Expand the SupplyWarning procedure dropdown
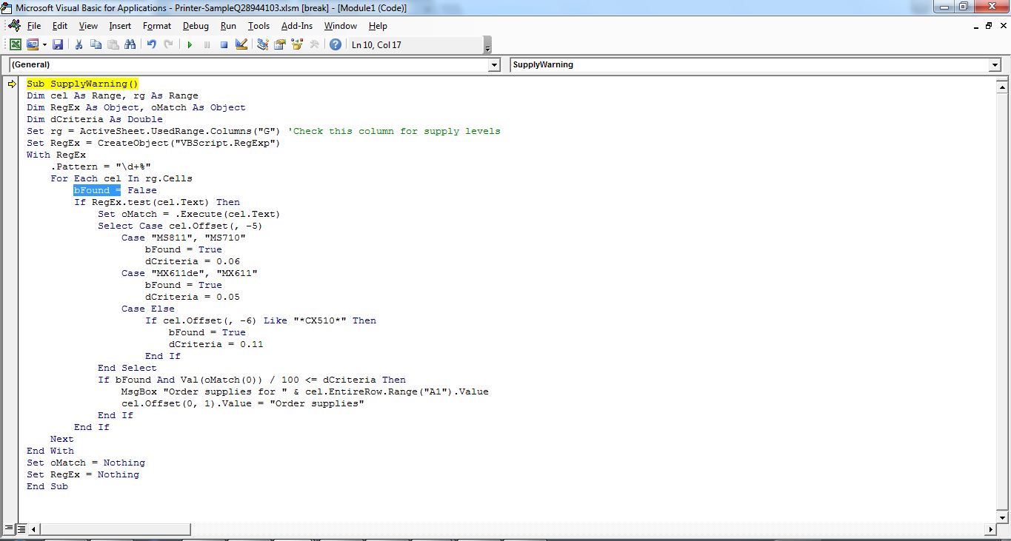The width and height of the screenshot is (1011, 541). [x=995, y=65]
